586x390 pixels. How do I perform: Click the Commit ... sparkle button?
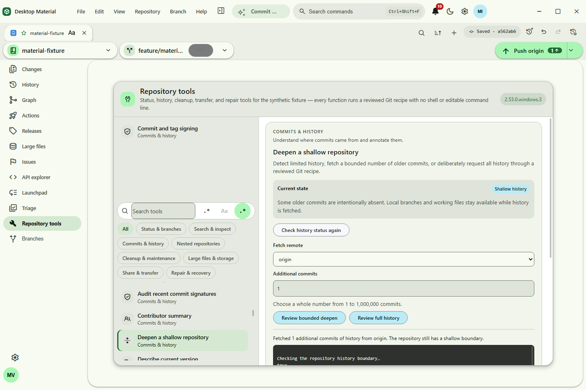[x=261, y=11]
